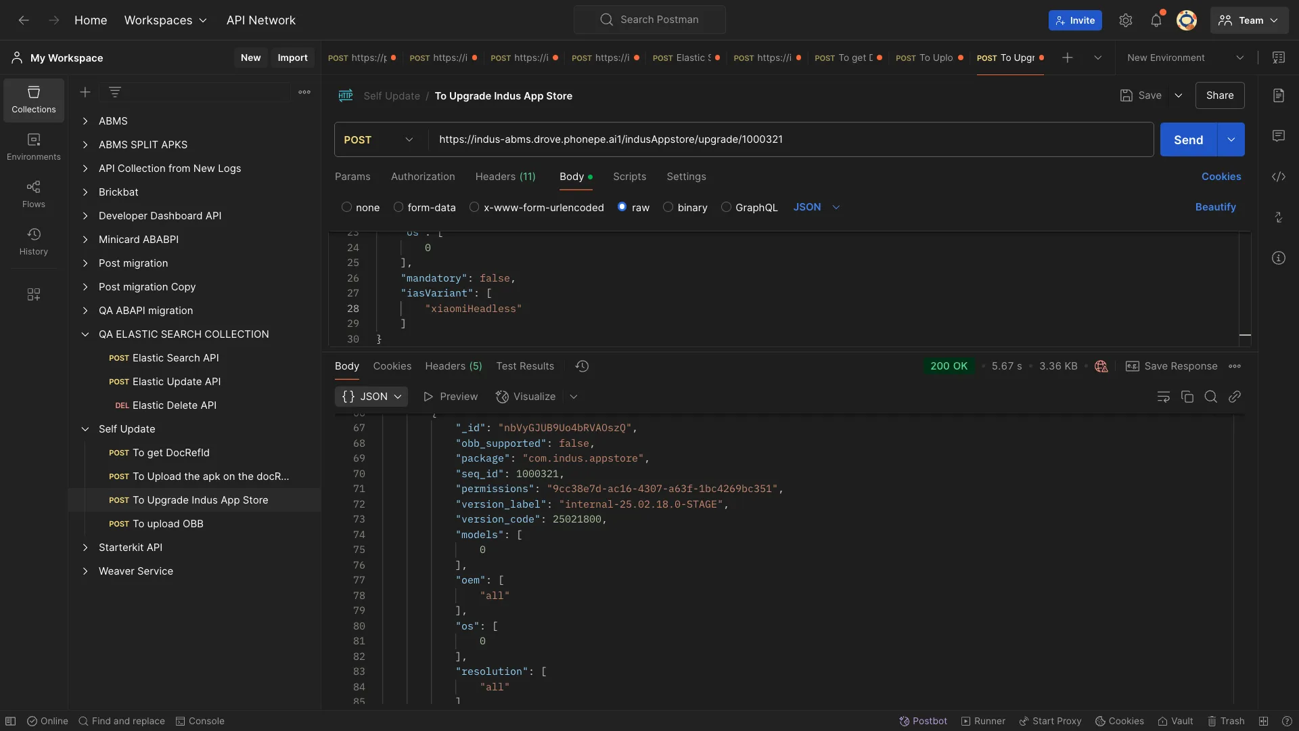Expand the Weaver Service collection
Viewport: 1299px width, 731px height.
pos(85,571)
